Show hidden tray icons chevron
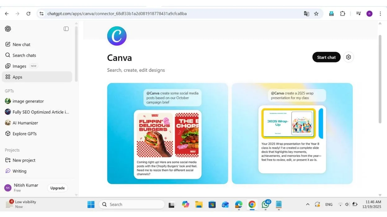The width and height of the screenshot is (387, 217). click(308, 204)
